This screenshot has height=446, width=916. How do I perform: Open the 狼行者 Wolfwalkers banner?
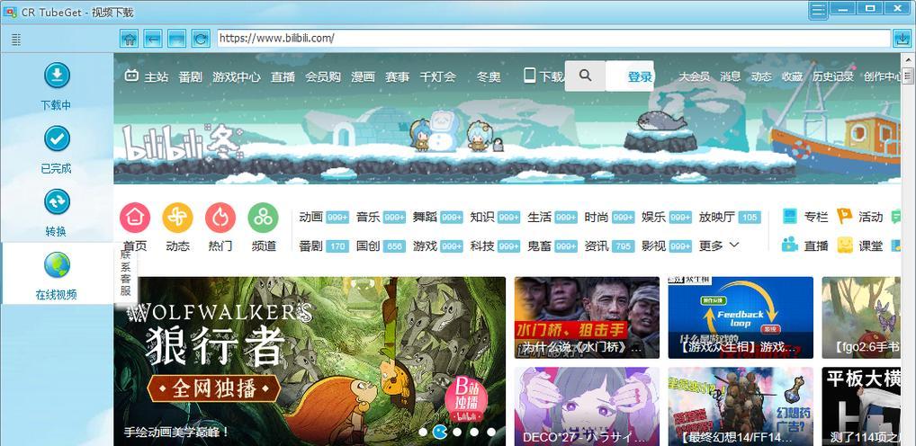[x=310, y=361]
